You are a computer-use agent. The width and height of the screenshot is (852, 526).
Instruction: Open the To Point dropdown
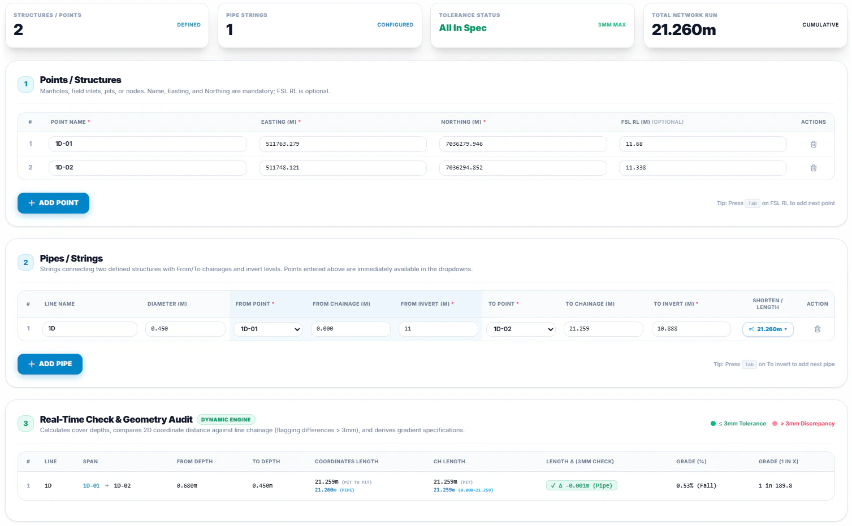(521, 329)
